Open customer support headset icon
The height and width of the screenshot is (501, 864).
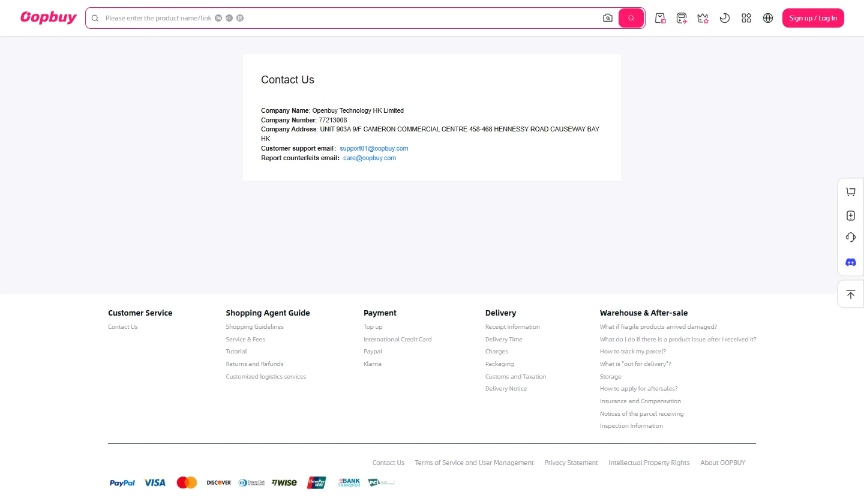click(851, 238)
